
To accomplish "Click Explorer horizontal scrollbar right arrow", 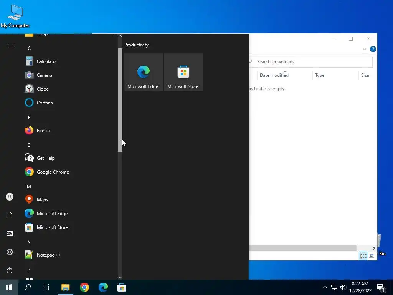I will (x=374, y=248).
